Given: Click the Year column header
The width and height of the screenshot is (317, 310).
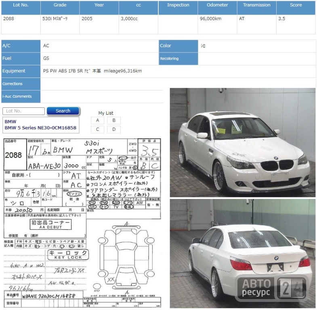Looking at the screenshot, I should click(99, 8).
